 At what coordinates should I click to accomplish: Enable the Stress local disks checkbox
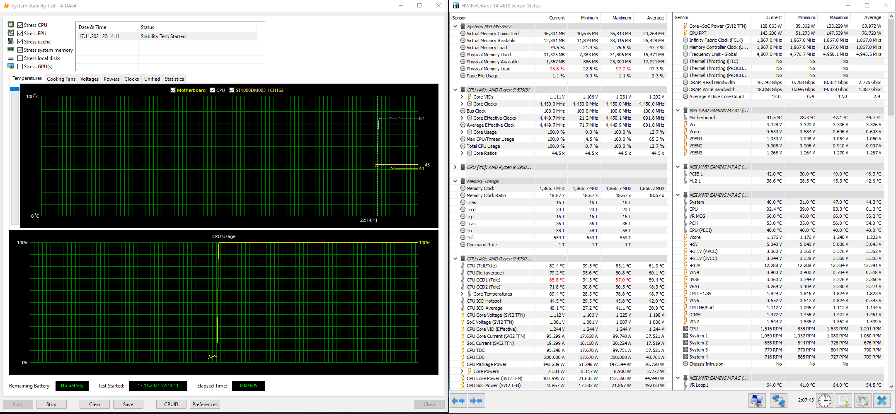click(20, 58)
